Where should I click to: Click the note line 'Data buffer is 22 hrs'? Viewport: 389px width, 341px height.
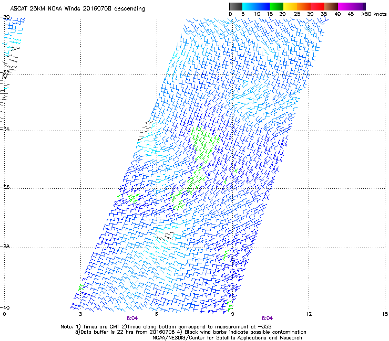coord(190,332)
